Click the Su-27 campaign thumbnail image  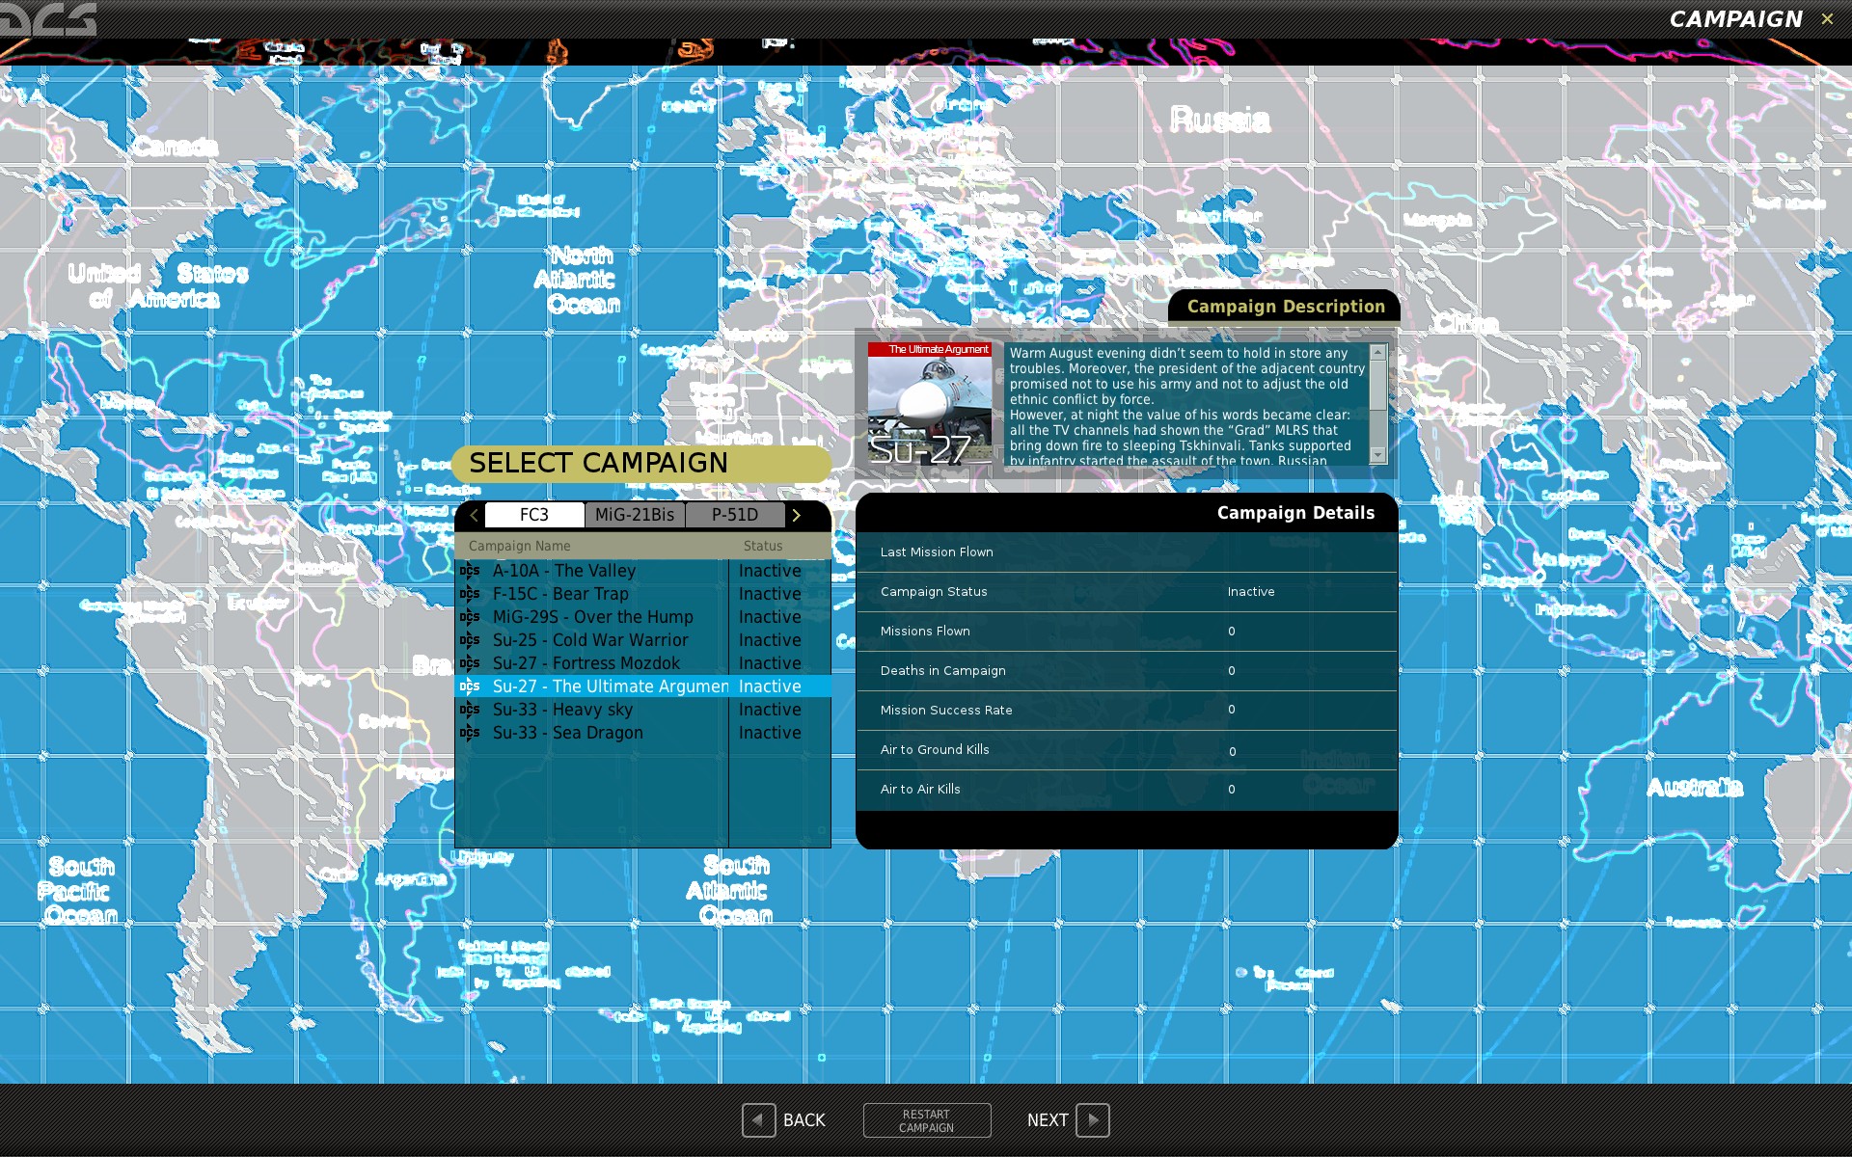[x=929, y=404]
